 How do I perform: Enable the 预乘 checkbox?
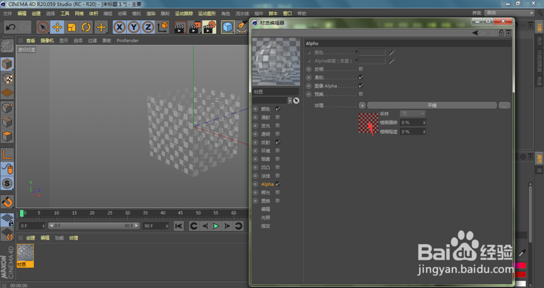pyautogui.click(x=361, y=94)
